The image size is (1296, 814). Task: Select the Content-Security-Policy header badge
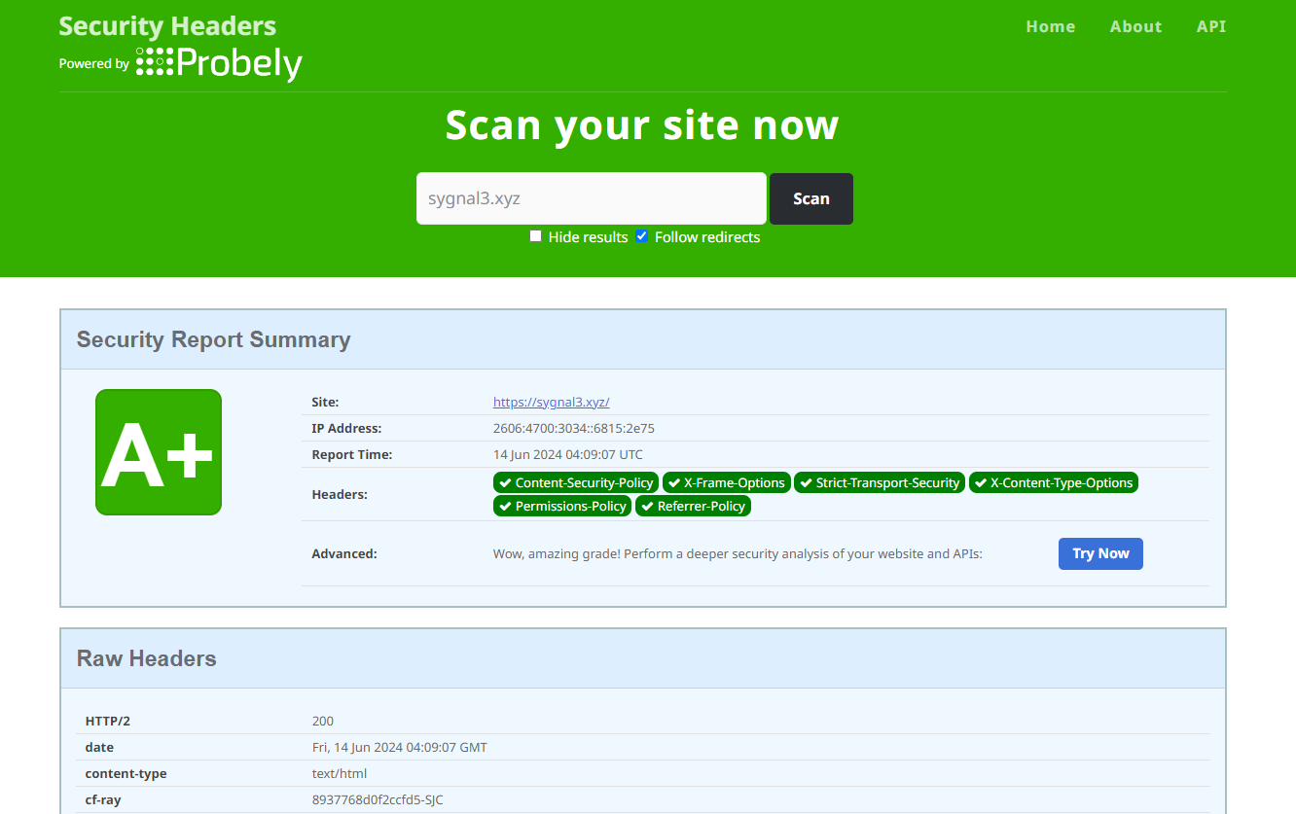[x=575, y=482]
